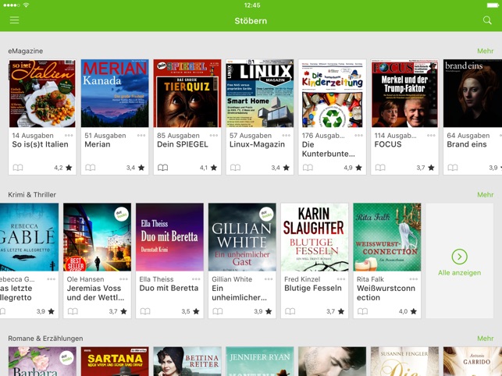Open more options for Dein SPIEGEL
Image resolution: width=502 pixels, height=376 pixels.
click(x=214, y=136)
